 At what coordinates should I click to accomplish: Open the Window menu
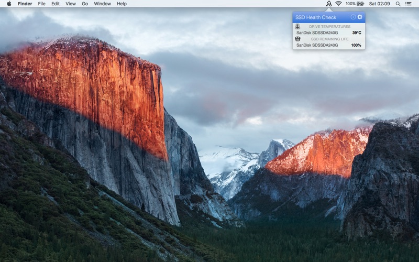[102, 4]
